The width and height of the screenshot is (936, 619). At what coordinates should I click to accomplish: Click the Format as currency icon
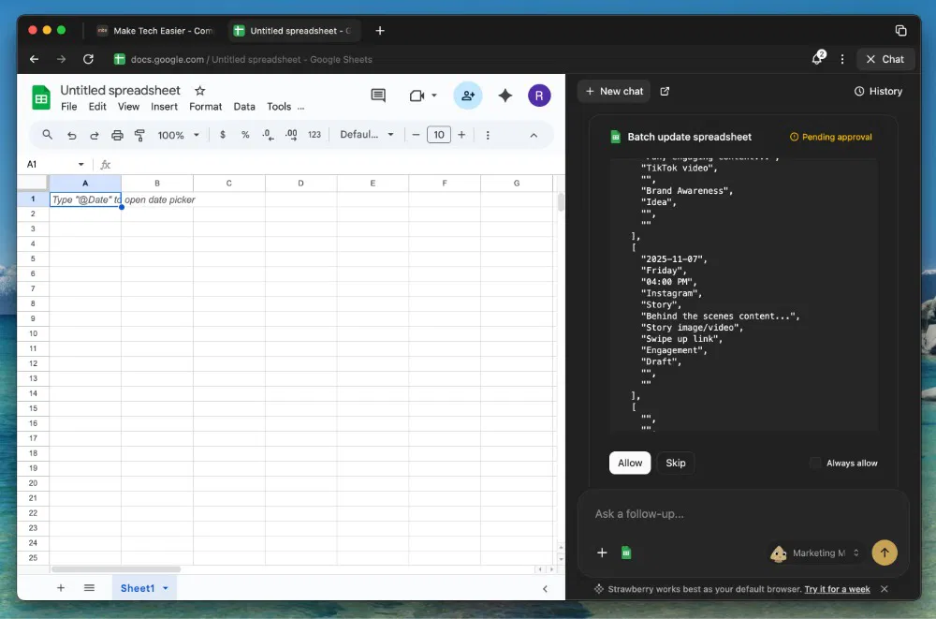click(223, 135)
